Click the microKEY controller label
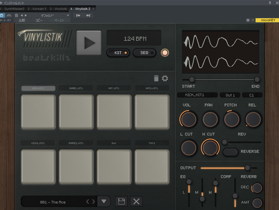279x210 pixels. (267, 20)
